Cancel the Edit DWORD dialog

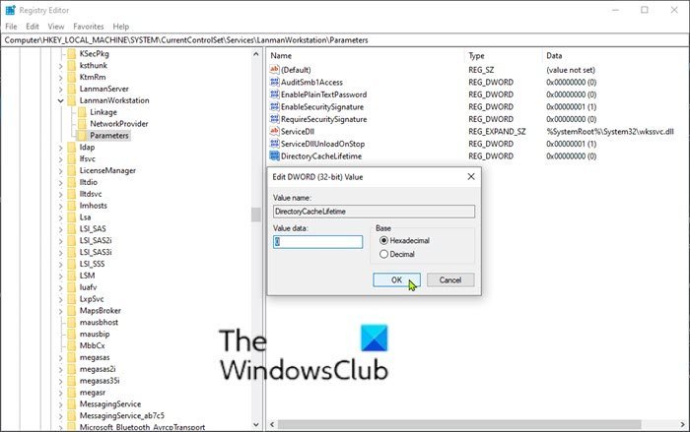(450, 279)
